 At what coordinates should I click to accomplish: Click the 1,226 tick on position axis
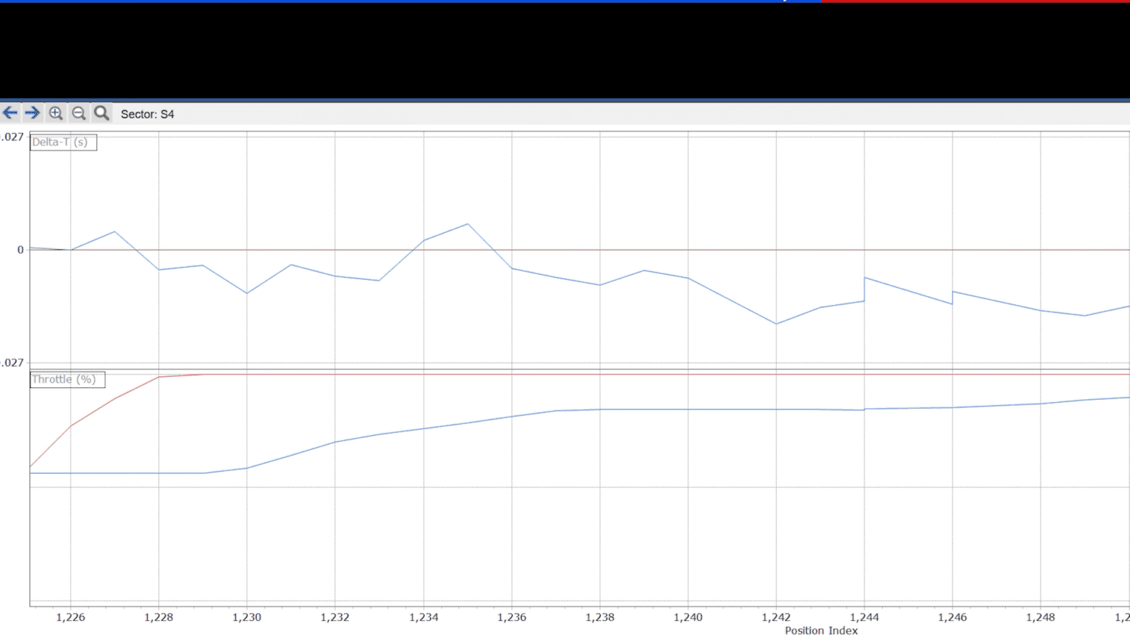(x=71, y=617)
